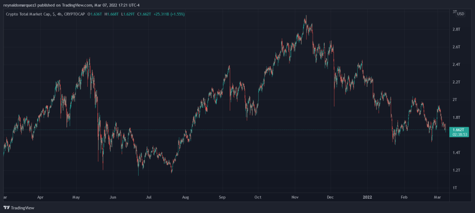Click the CRYPTOCAP exchange label in the legend

pyautogui.click(x=72, y=14)
